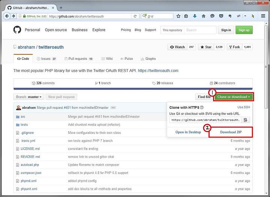Click the browser address bar URL

[76, 16]
